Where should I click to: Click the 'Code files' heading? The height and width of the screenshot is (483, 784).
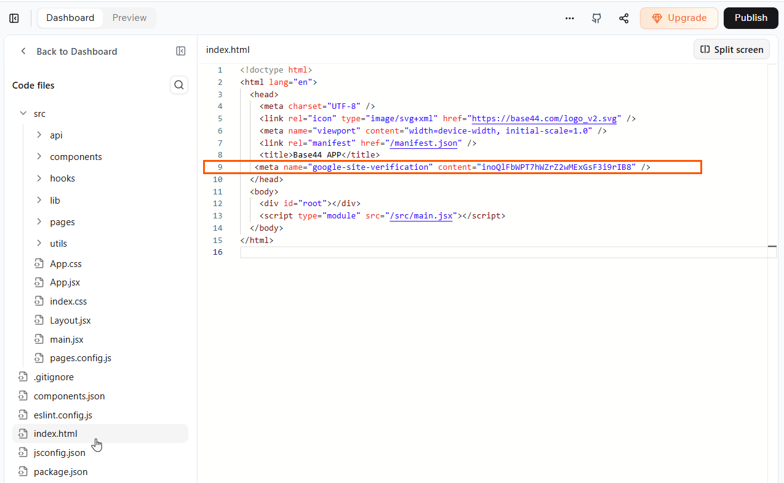[x=33, y=86]
